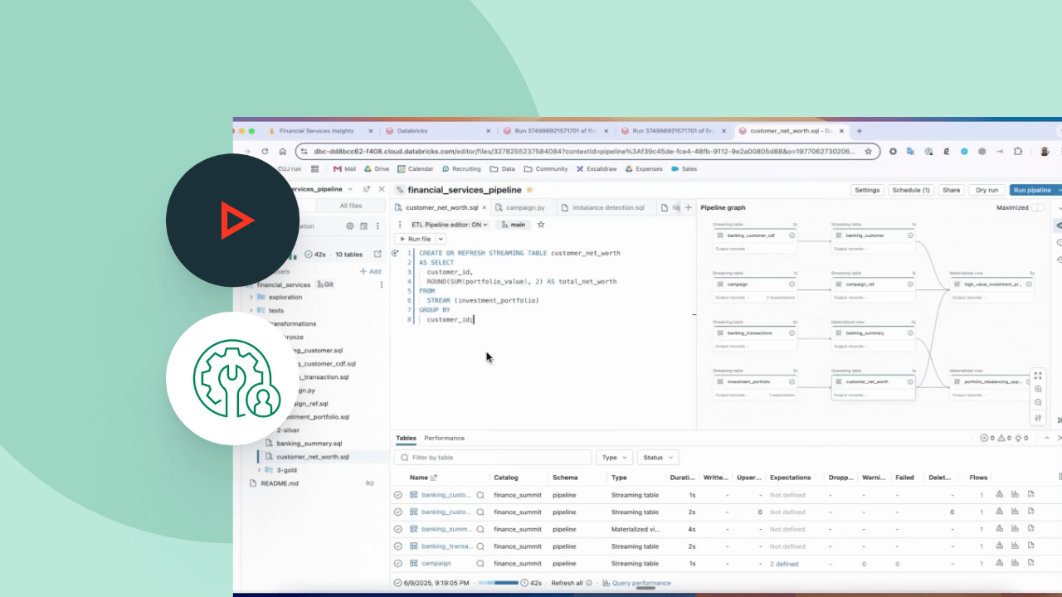Viewport: 1062px width, 597px height.
Task: Toggle the ETL Pipeline editor ON dropdown
Action: pos(450,225)
